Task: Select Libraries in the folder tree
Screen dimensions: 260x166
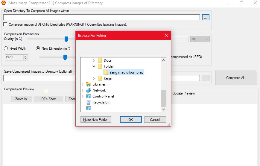Action: tap(99, 84)
